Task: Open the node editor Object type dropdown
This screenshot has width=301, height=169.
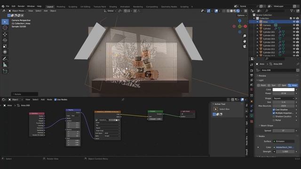Action: click(x=15, y=100)
